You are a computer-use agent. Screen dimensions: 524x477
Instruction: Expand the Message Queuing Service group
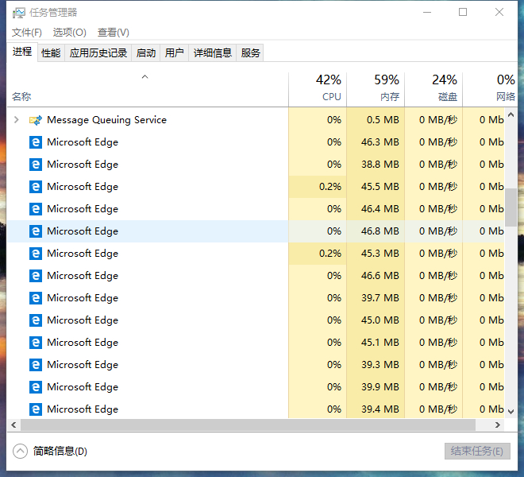[x=16, y=119]
